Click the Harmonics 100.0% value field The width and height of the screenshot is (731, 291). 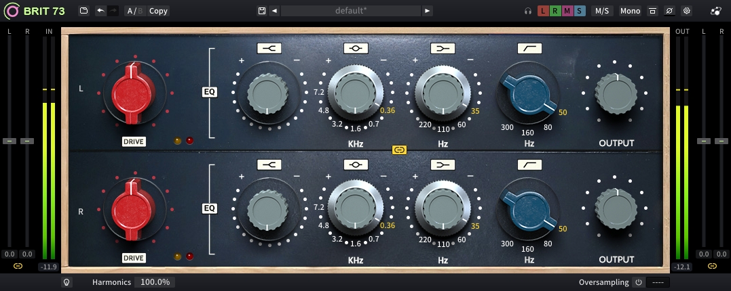[154, 282]
